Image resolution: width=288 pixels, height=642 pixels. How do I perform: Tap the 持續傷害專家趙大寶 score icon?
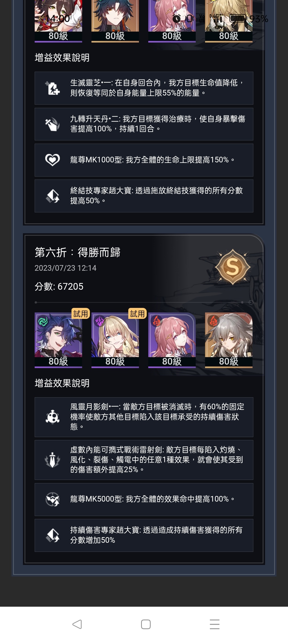coord(53,535)
